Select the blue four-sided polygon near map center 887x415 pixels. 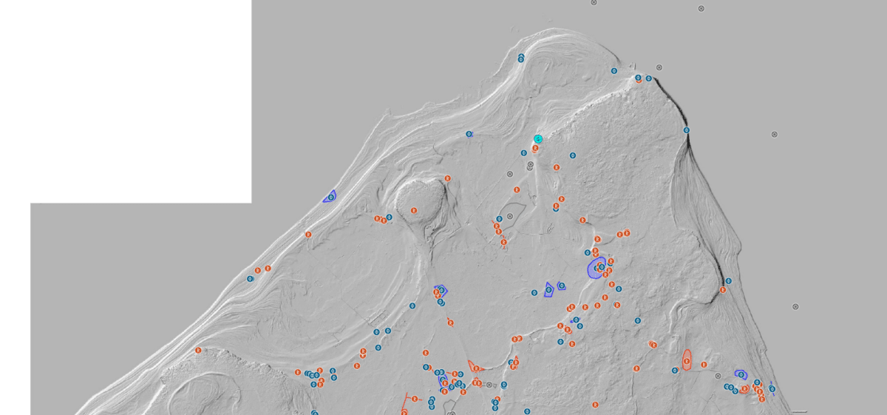tap(549, 291)
